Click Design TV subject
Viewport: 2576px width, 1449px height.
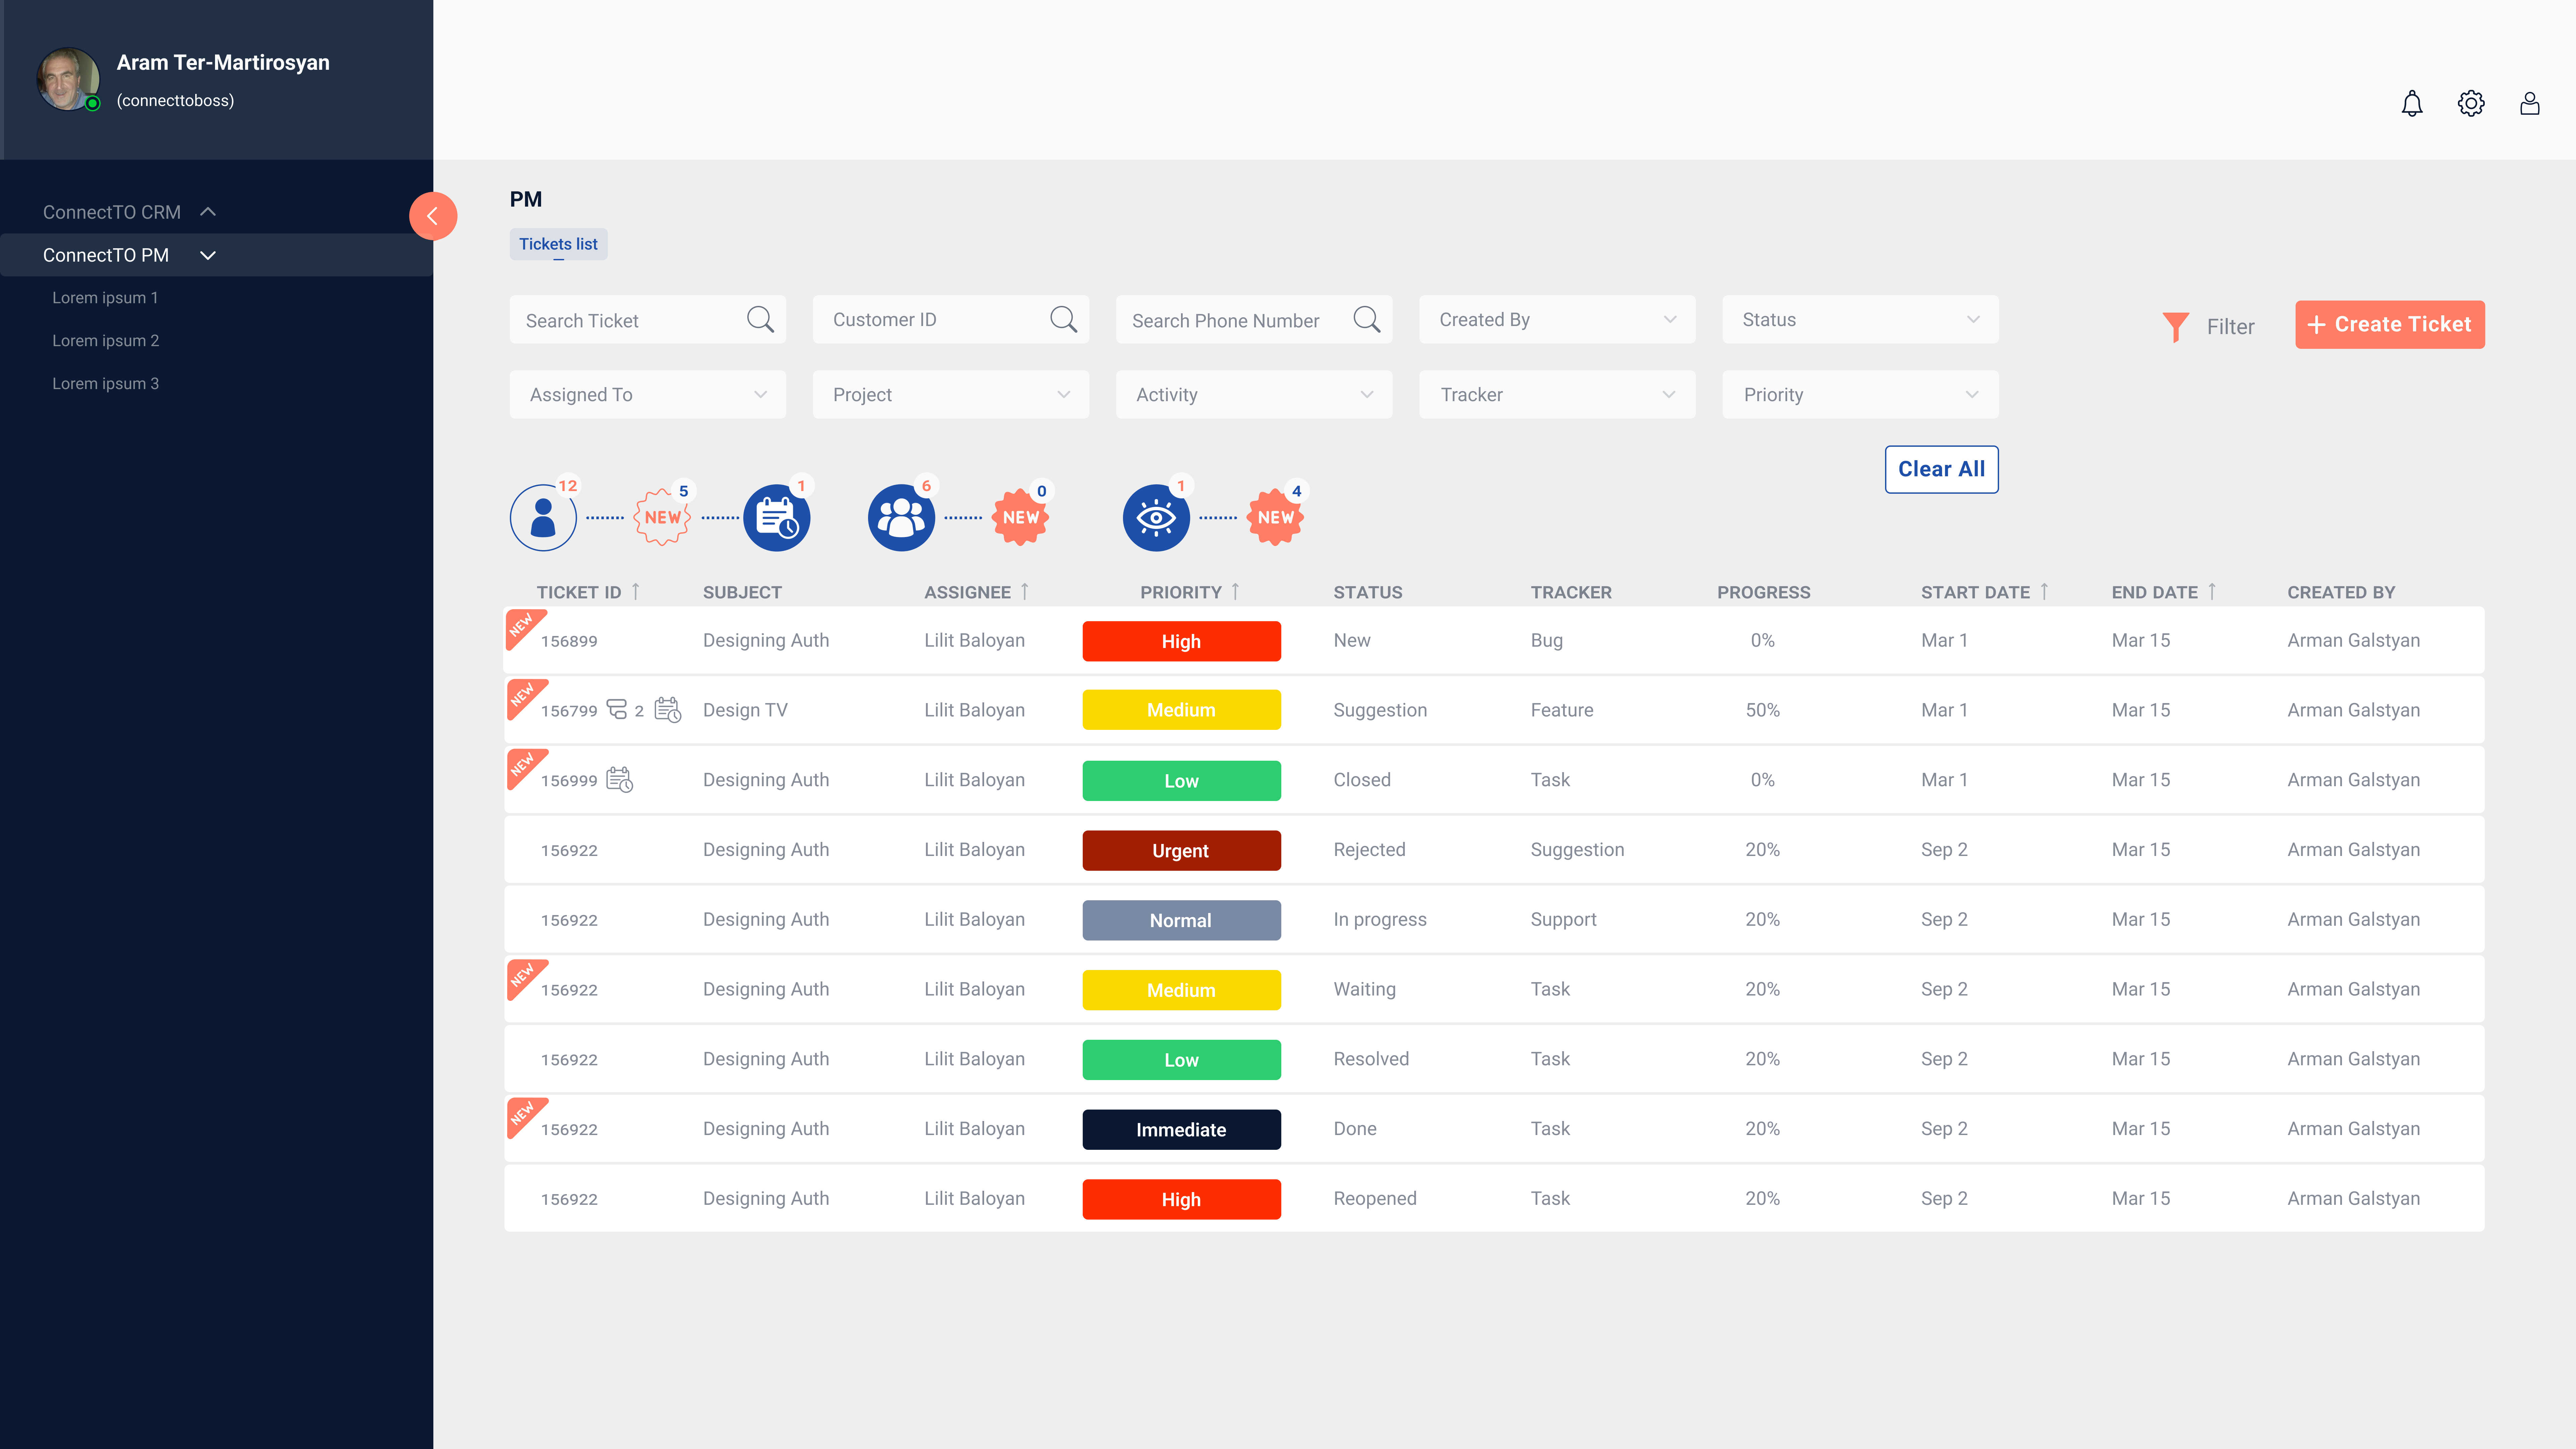[x=745, y=710]
